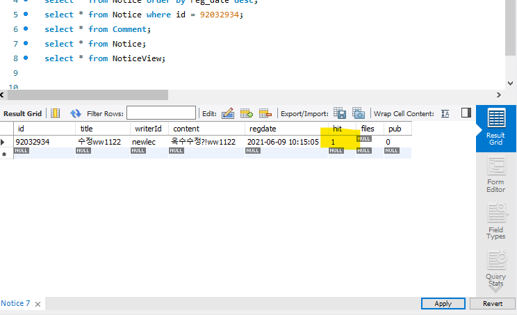The width and height of the screenshot is (517, 315).
Task: Click line 6 execution marker dot
Action: tap(26, 29)
